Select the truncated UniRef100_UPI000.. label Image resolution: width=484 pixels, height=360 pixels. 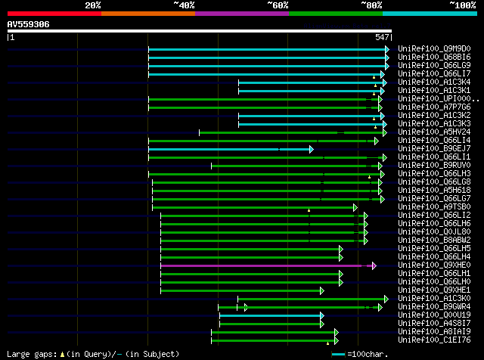[x=439, y=99]
